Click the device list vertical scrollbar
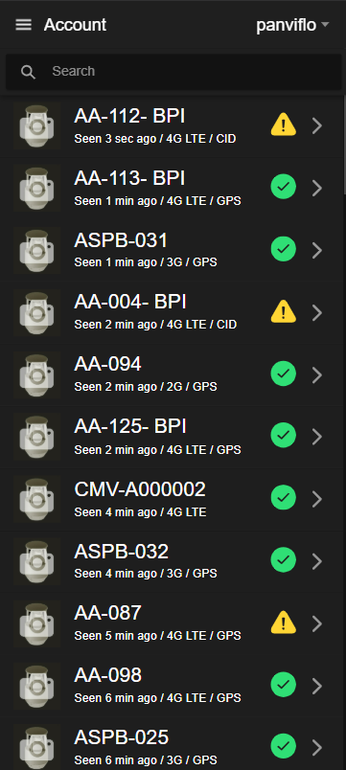Viewport: 346px width, 770px height. click(344, 146)
